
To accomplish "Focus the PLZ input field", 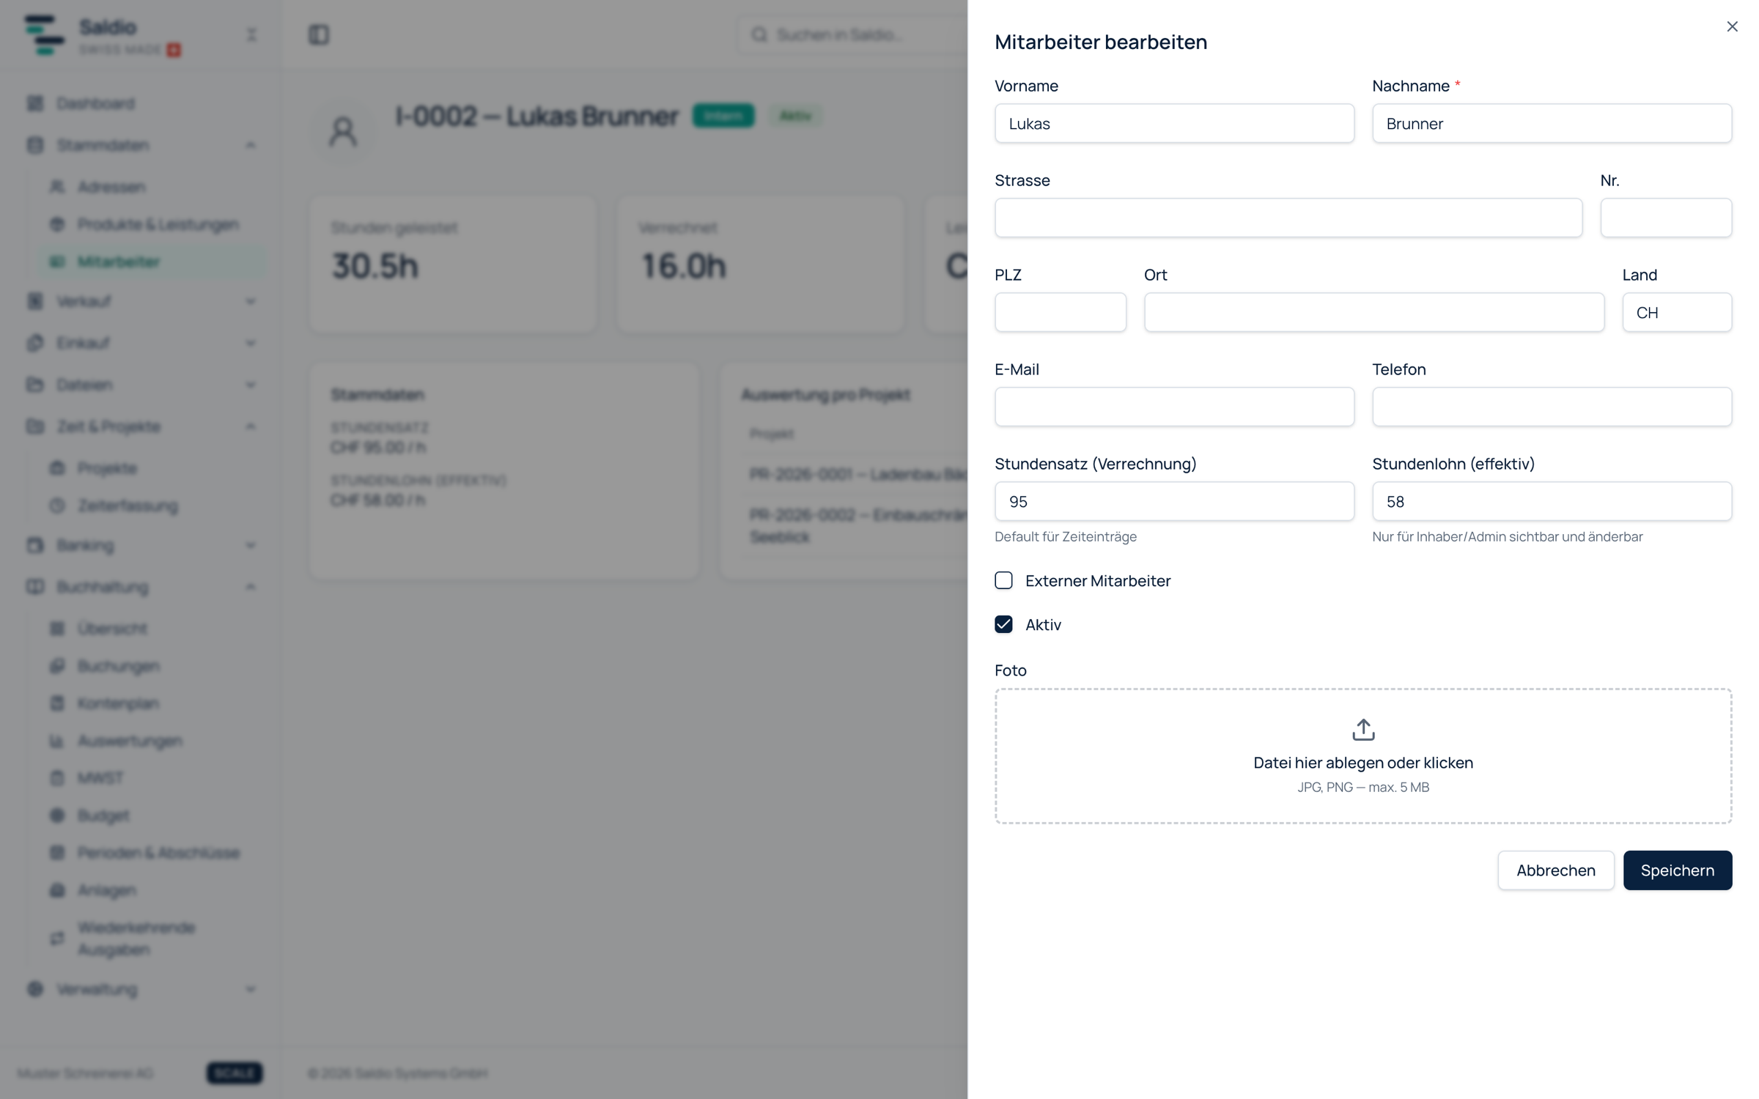I will coord(1060,312).
